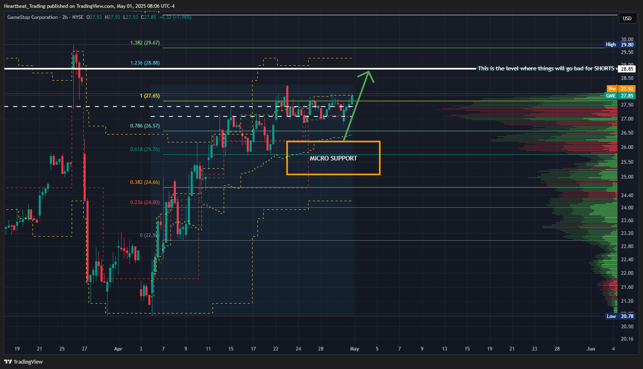Click the Pre 27.92 pre-market price tag
This screenshot has width=643, height=369.
[x=621, y=88]
